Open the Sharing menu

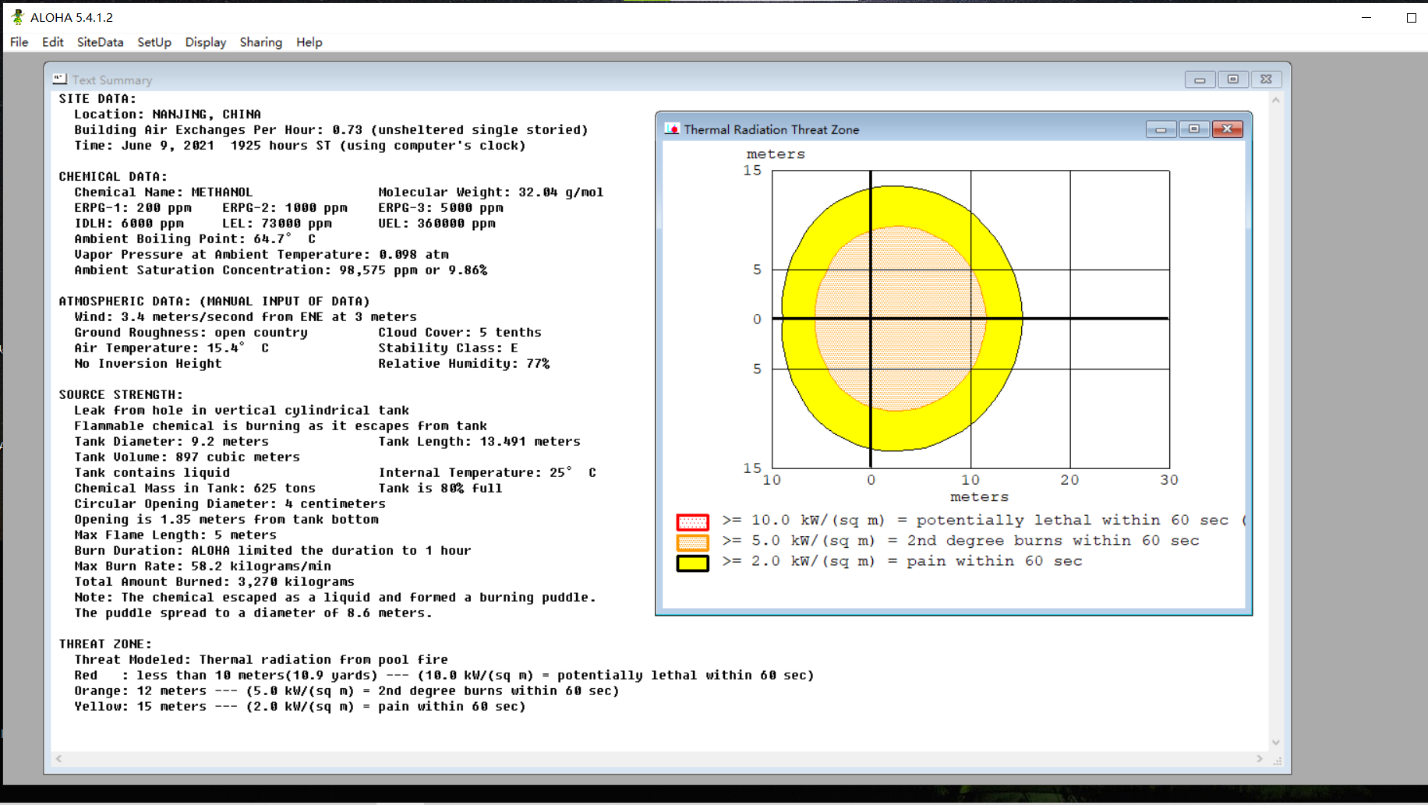pyautogui.click(x=261, y=42)
